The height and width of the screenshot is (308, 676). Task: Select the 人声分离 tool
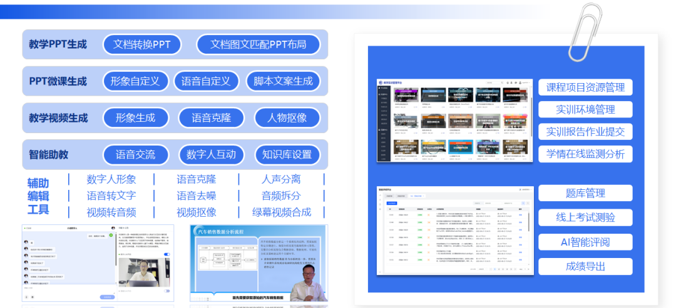coord(281,179)
